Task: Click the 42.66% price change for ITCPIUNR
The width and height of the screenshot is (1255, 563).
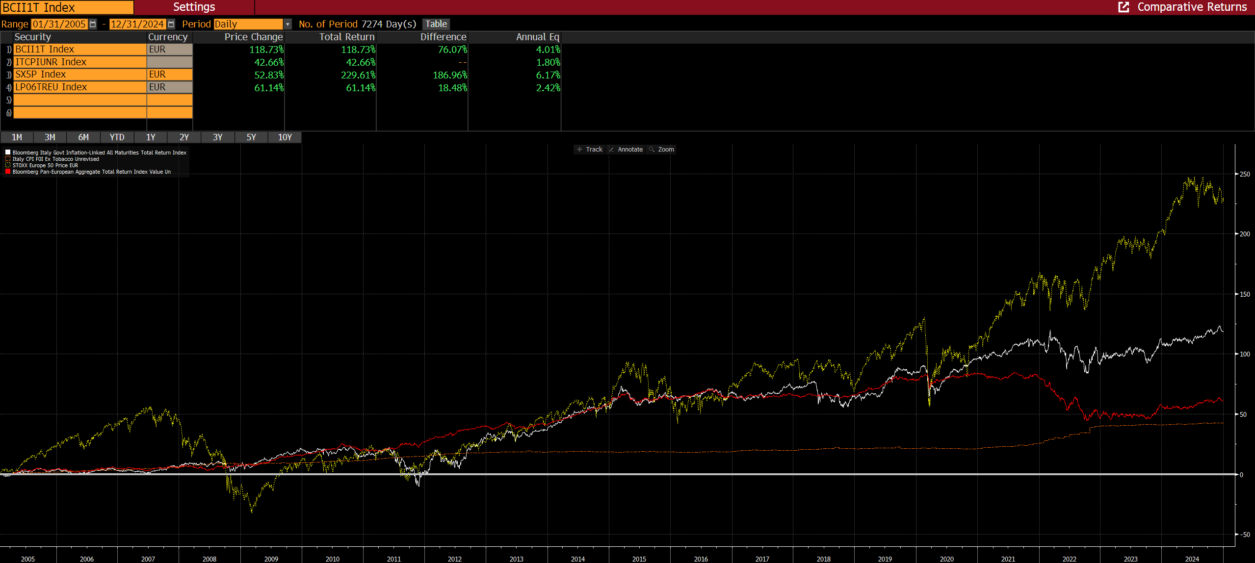Action: point(269,62)
